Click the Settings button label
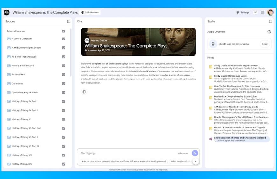Viewport: 277px width, 179px height. tap(245, 12)
